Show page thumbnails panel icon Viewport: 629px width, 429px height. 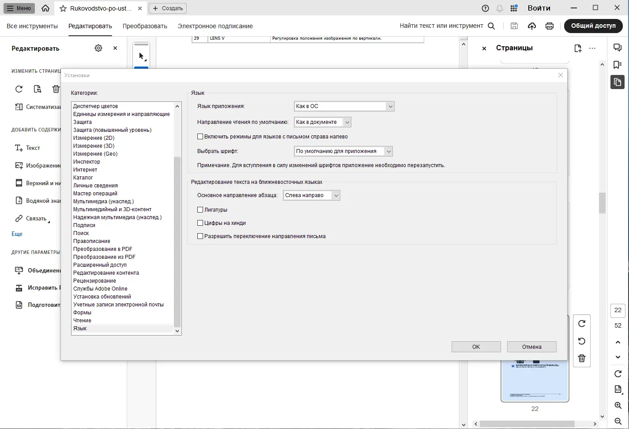tap(617, 82)
